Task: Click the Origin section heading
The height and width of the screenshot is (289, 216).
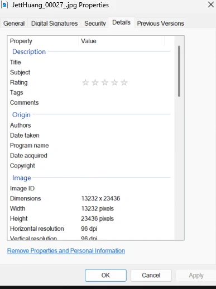Action: click(21, 115)
